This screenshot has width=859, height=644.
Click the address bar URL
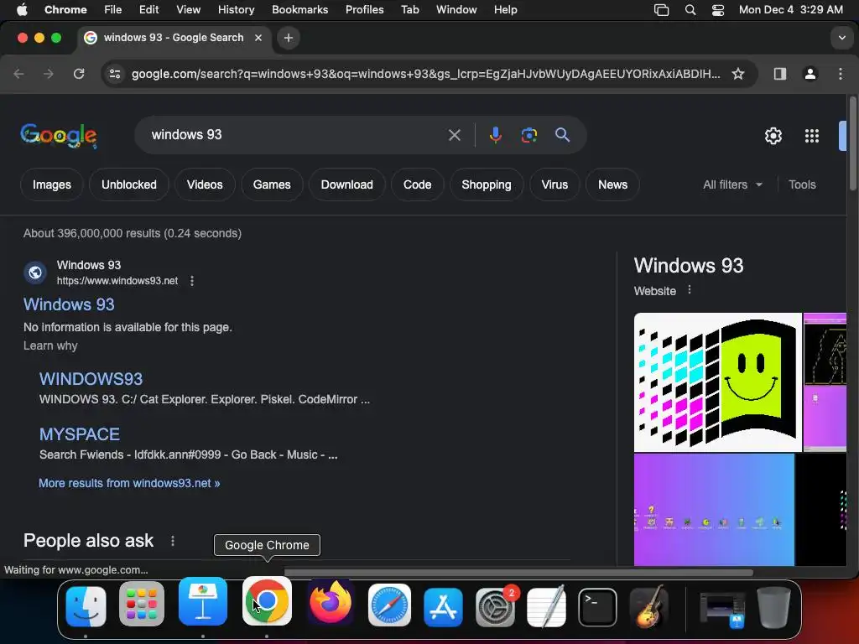[x=425, y=74]
